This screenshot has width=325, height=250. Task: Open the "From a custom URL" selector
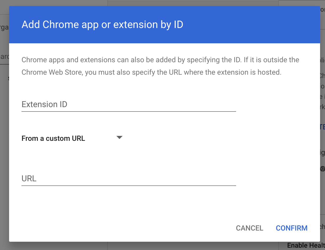click(x=53, y=138)
